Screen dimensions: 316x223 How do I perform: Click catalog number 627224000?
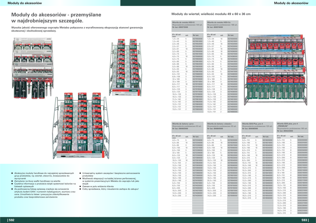tap(197, 140)
